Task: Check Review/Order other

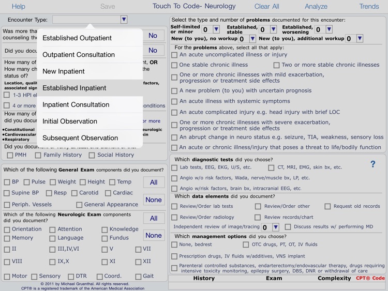Action: pos(258,206)
